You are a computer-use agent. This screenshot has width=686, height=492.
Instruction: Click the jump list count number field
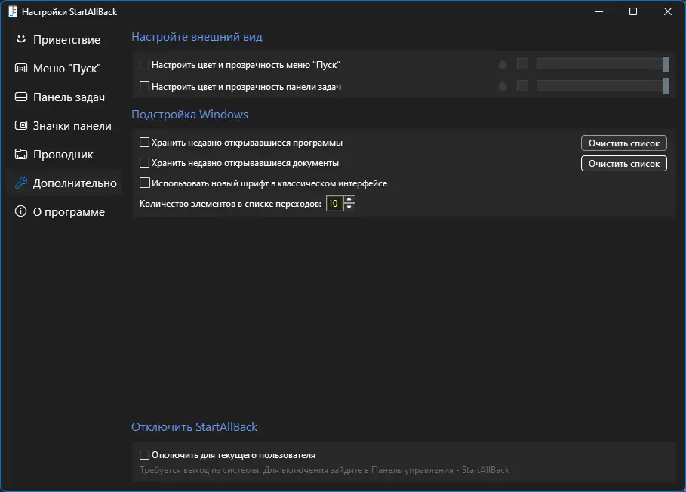pos(334,204)
